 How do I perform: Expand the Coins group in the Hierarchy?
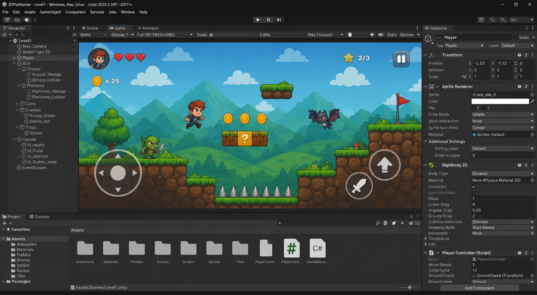(17, 104)
